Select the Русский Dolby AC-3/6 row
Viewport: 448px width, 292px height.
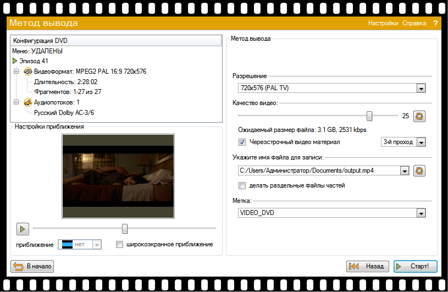click(64, 113)
